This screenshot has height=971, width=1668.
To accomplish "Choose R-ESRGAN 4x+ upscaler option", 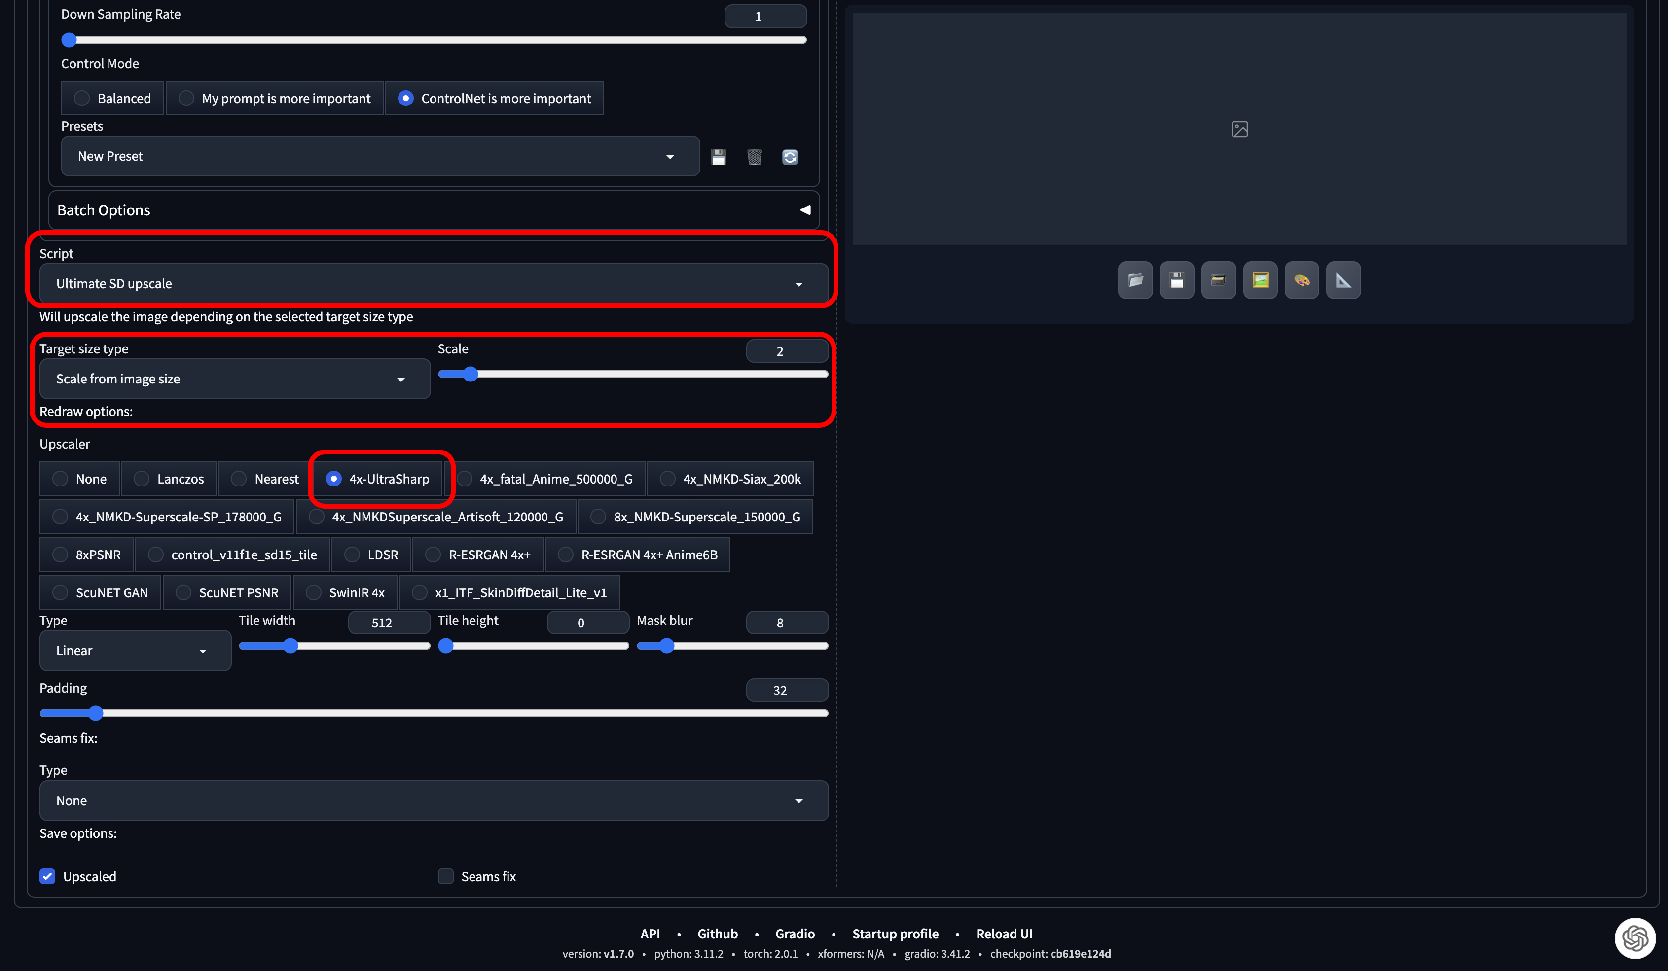I will tap(433, 555).
